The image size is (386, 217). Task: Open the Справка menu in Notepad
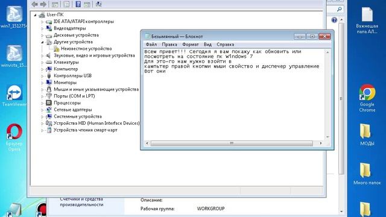225,45
